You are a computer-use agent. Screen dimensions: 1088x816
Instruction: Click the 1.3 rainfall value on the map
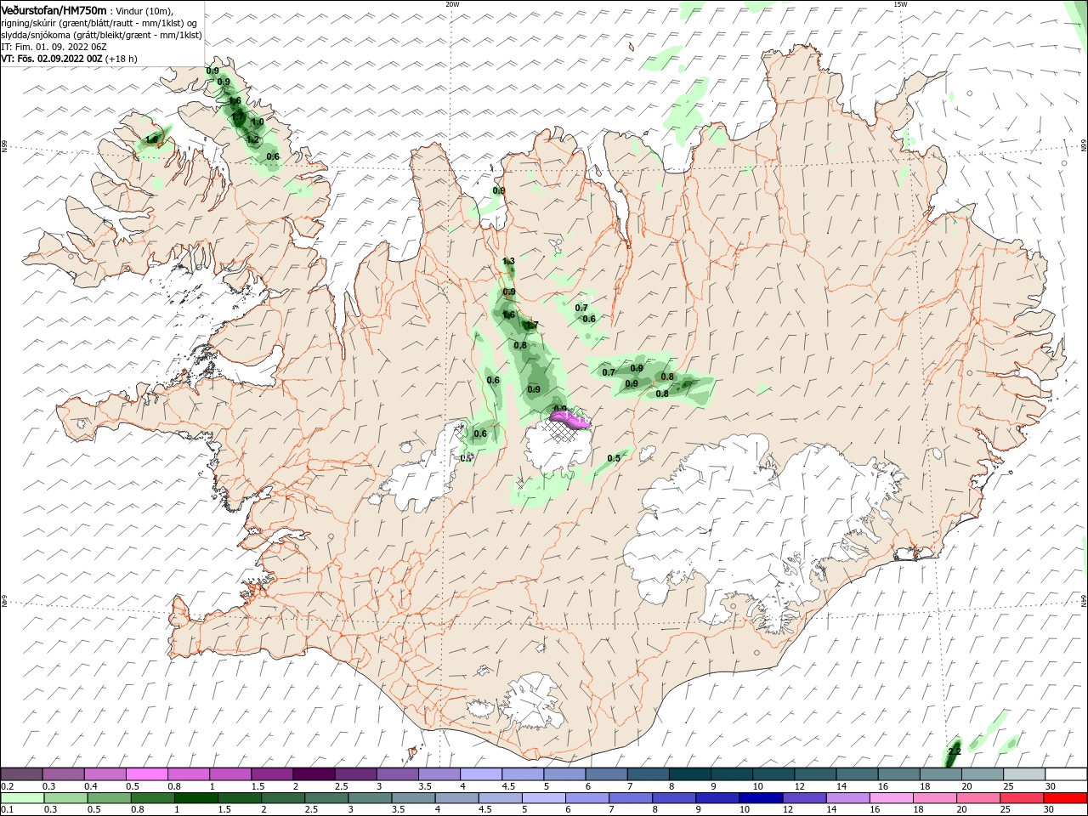click(508, 261)
